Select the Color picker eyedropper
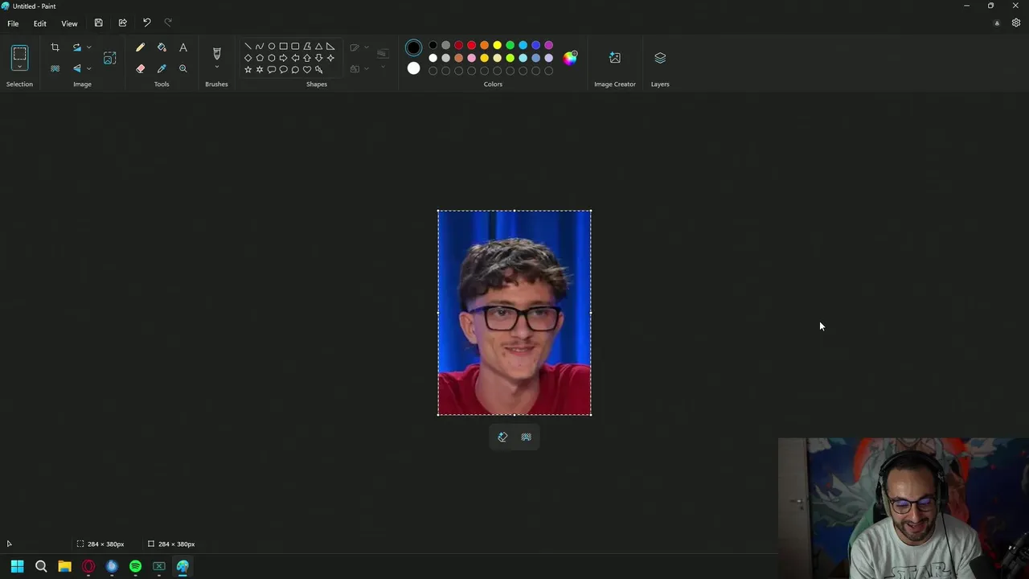 [x=162, y=68]
